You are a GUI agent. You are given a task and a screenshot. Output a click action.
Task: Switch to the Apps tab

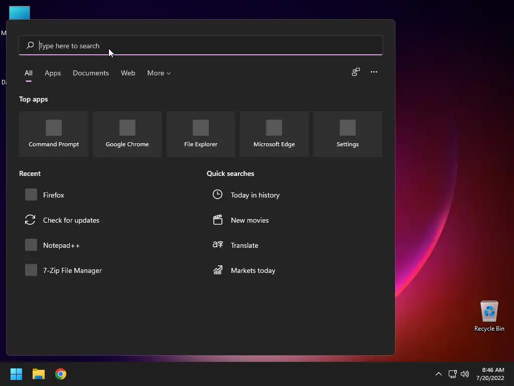53,73
